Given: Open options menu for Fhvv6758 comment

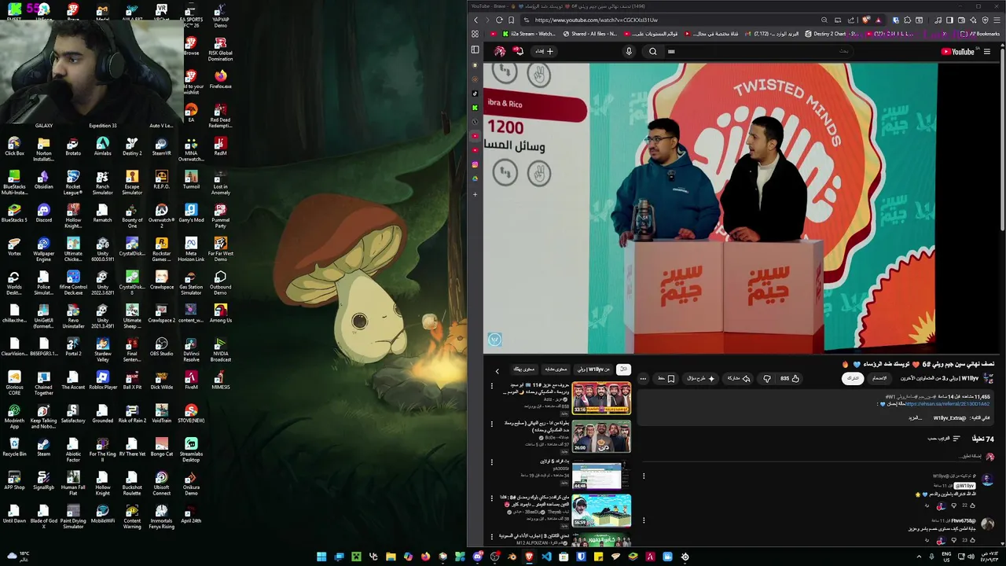Looking at the screenshot, I should (x=644, y=520).
